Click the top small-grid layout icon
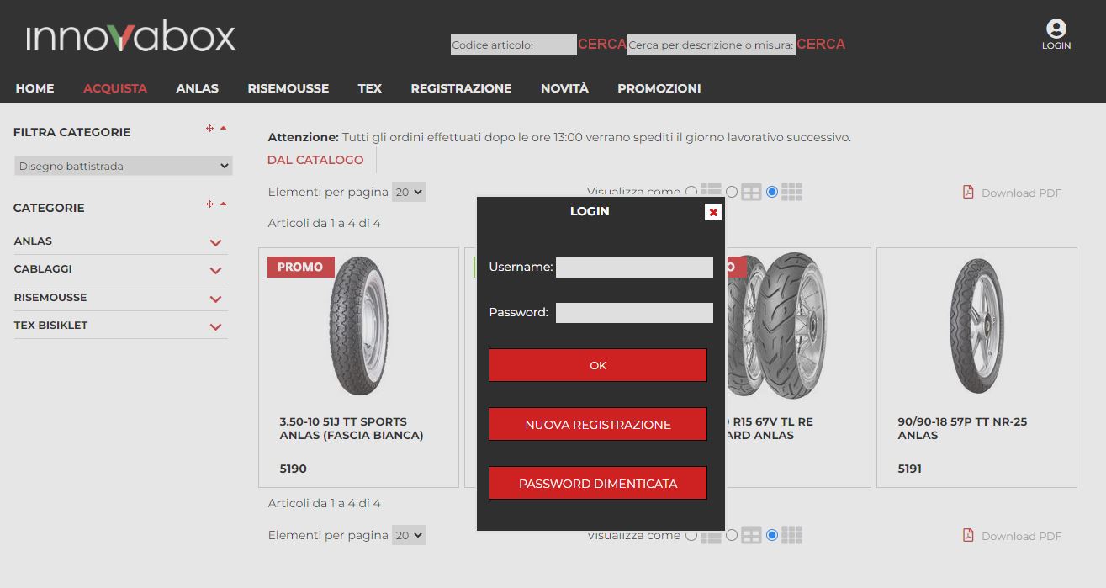 click(x=791, y=193)
